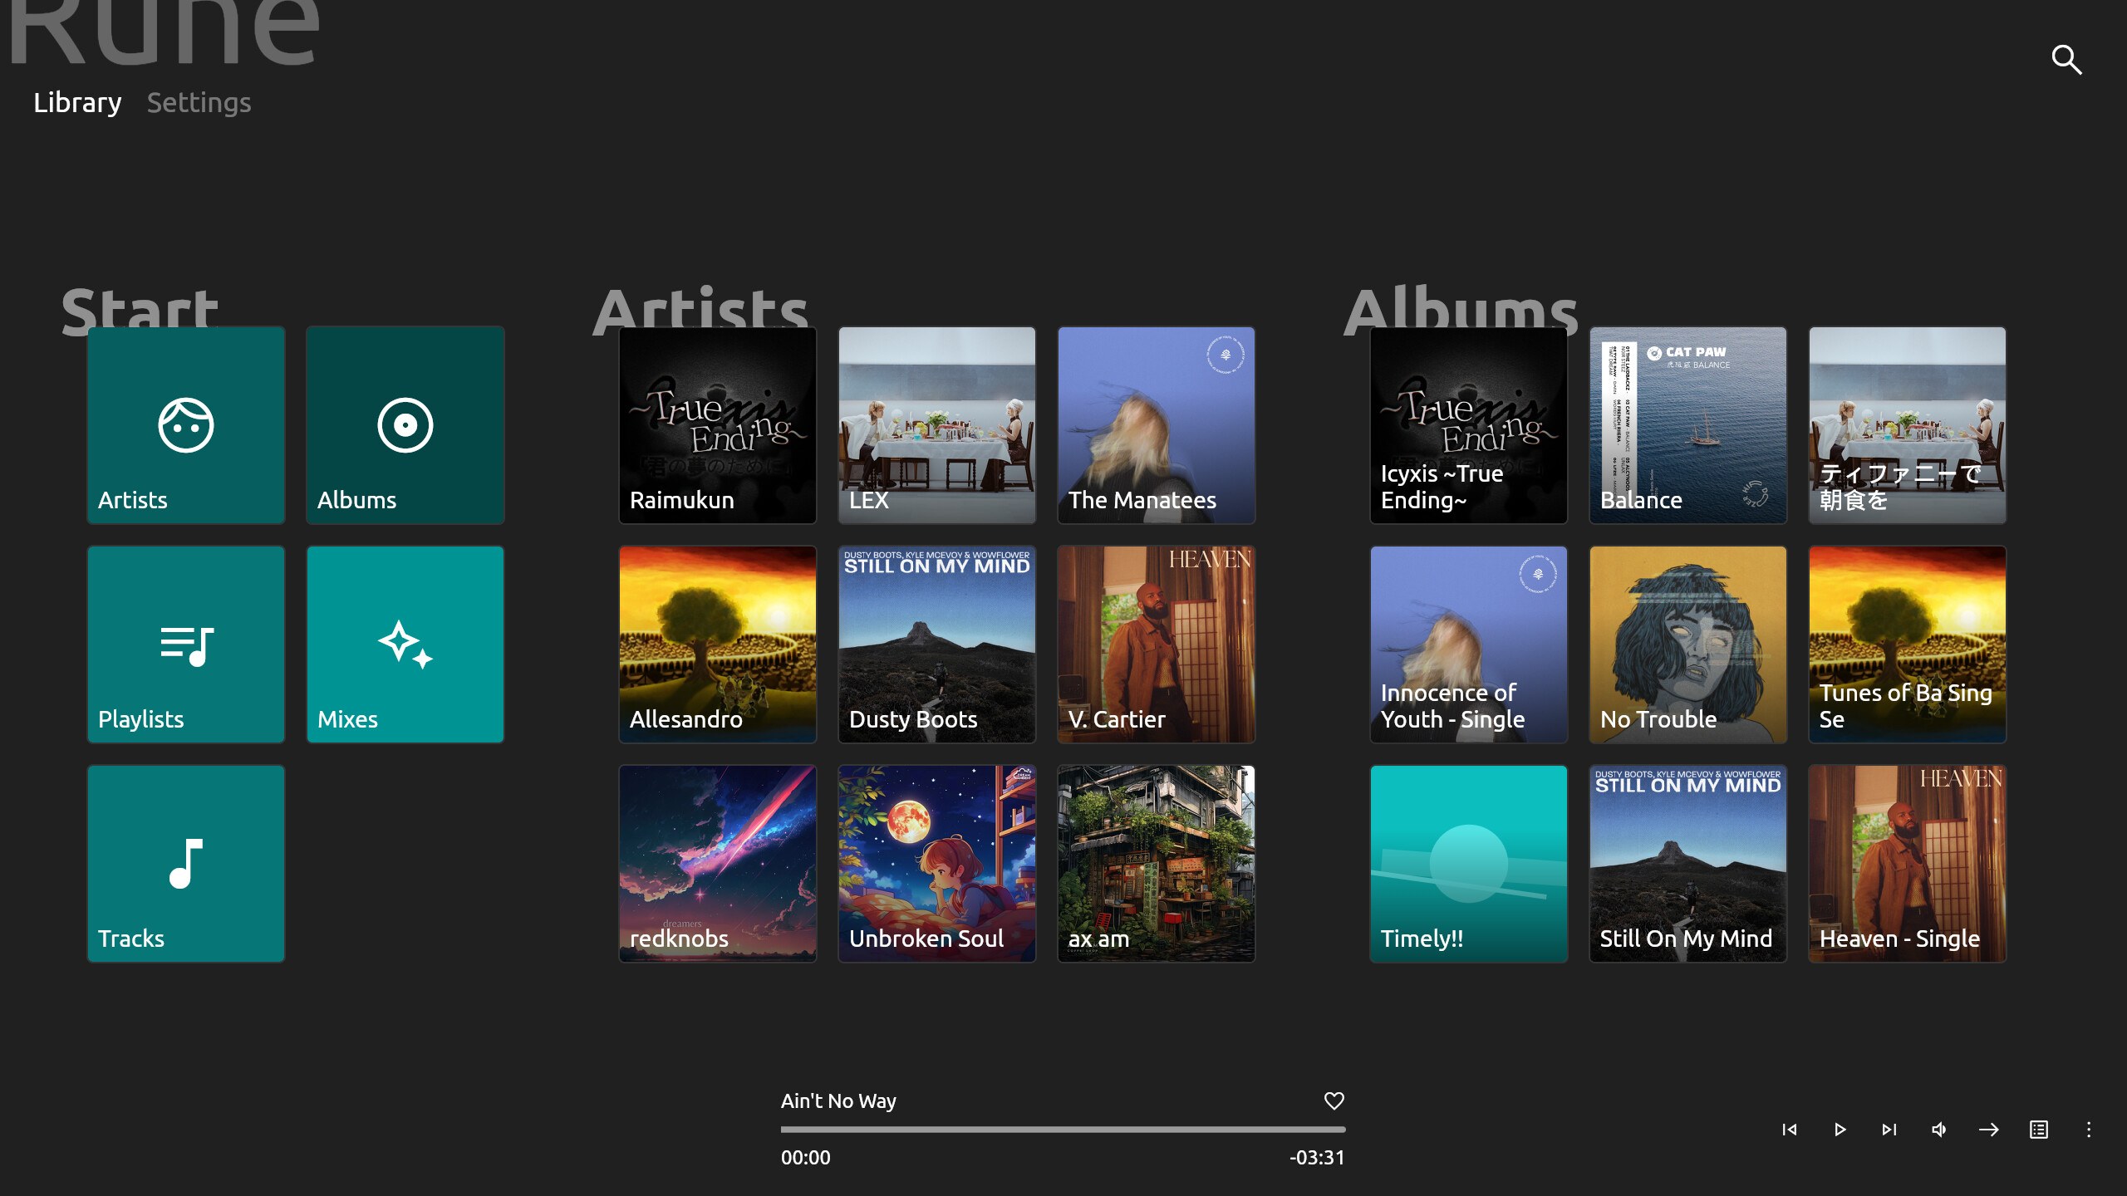
Task: Go back to the previous track
Action: [1790, 1130]
